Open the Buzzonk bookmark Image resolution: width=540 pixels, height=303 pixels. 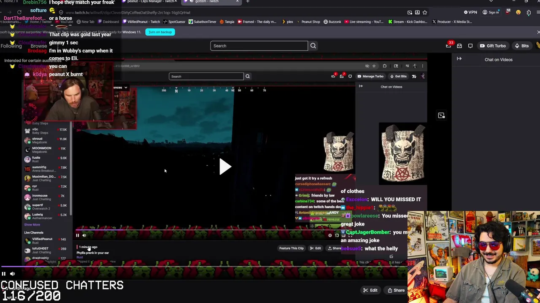332,22
